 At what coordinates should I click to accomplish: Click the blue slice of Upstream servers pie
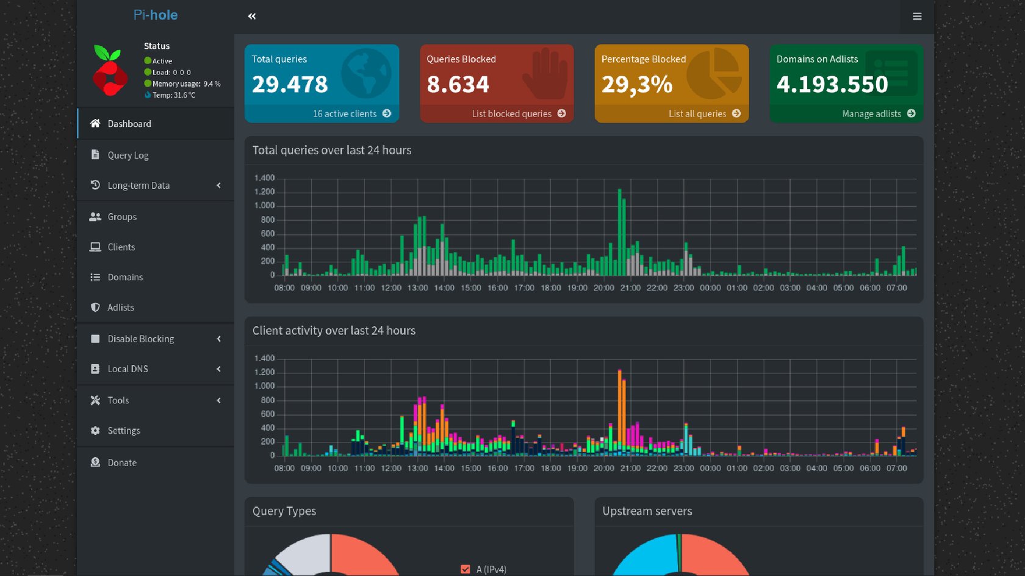[649, 555]
